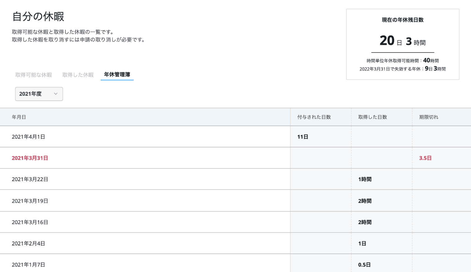
Task: Click the expired 3.5日 value
Action: click(425, 158)
